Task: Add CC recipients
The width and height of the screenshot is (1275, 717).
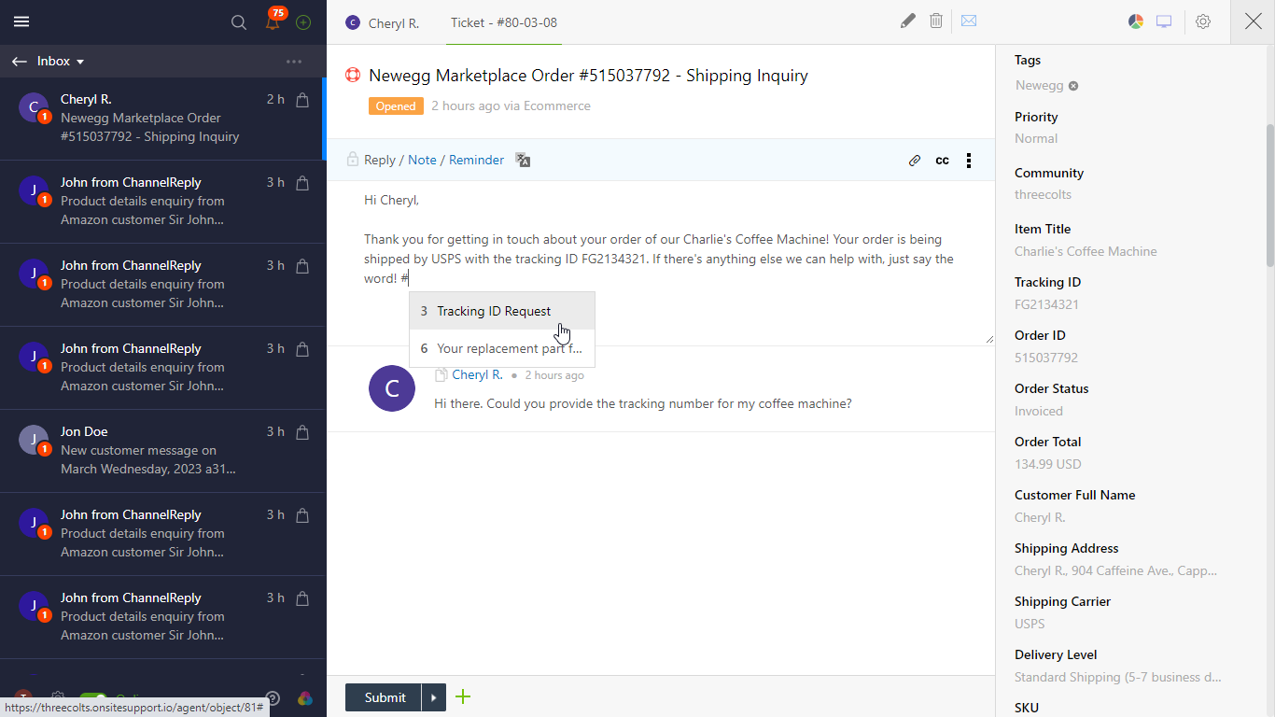Action: point(943,161)
